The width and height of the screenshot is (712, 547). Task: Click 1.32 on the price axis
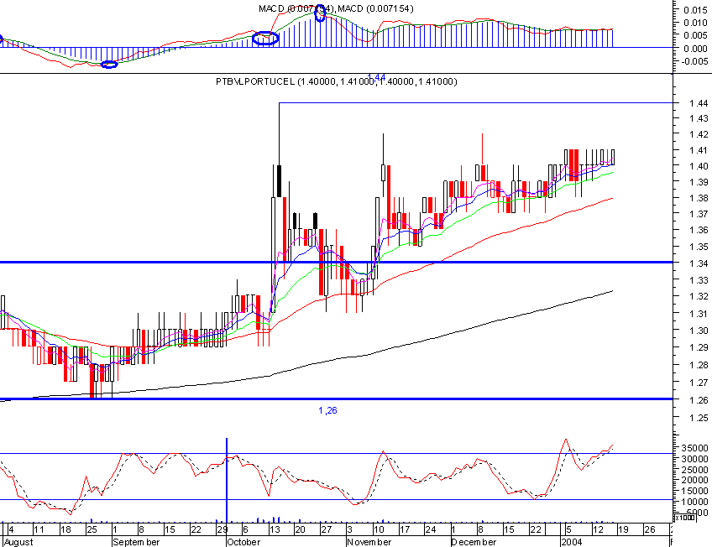(x=699, y=297)
